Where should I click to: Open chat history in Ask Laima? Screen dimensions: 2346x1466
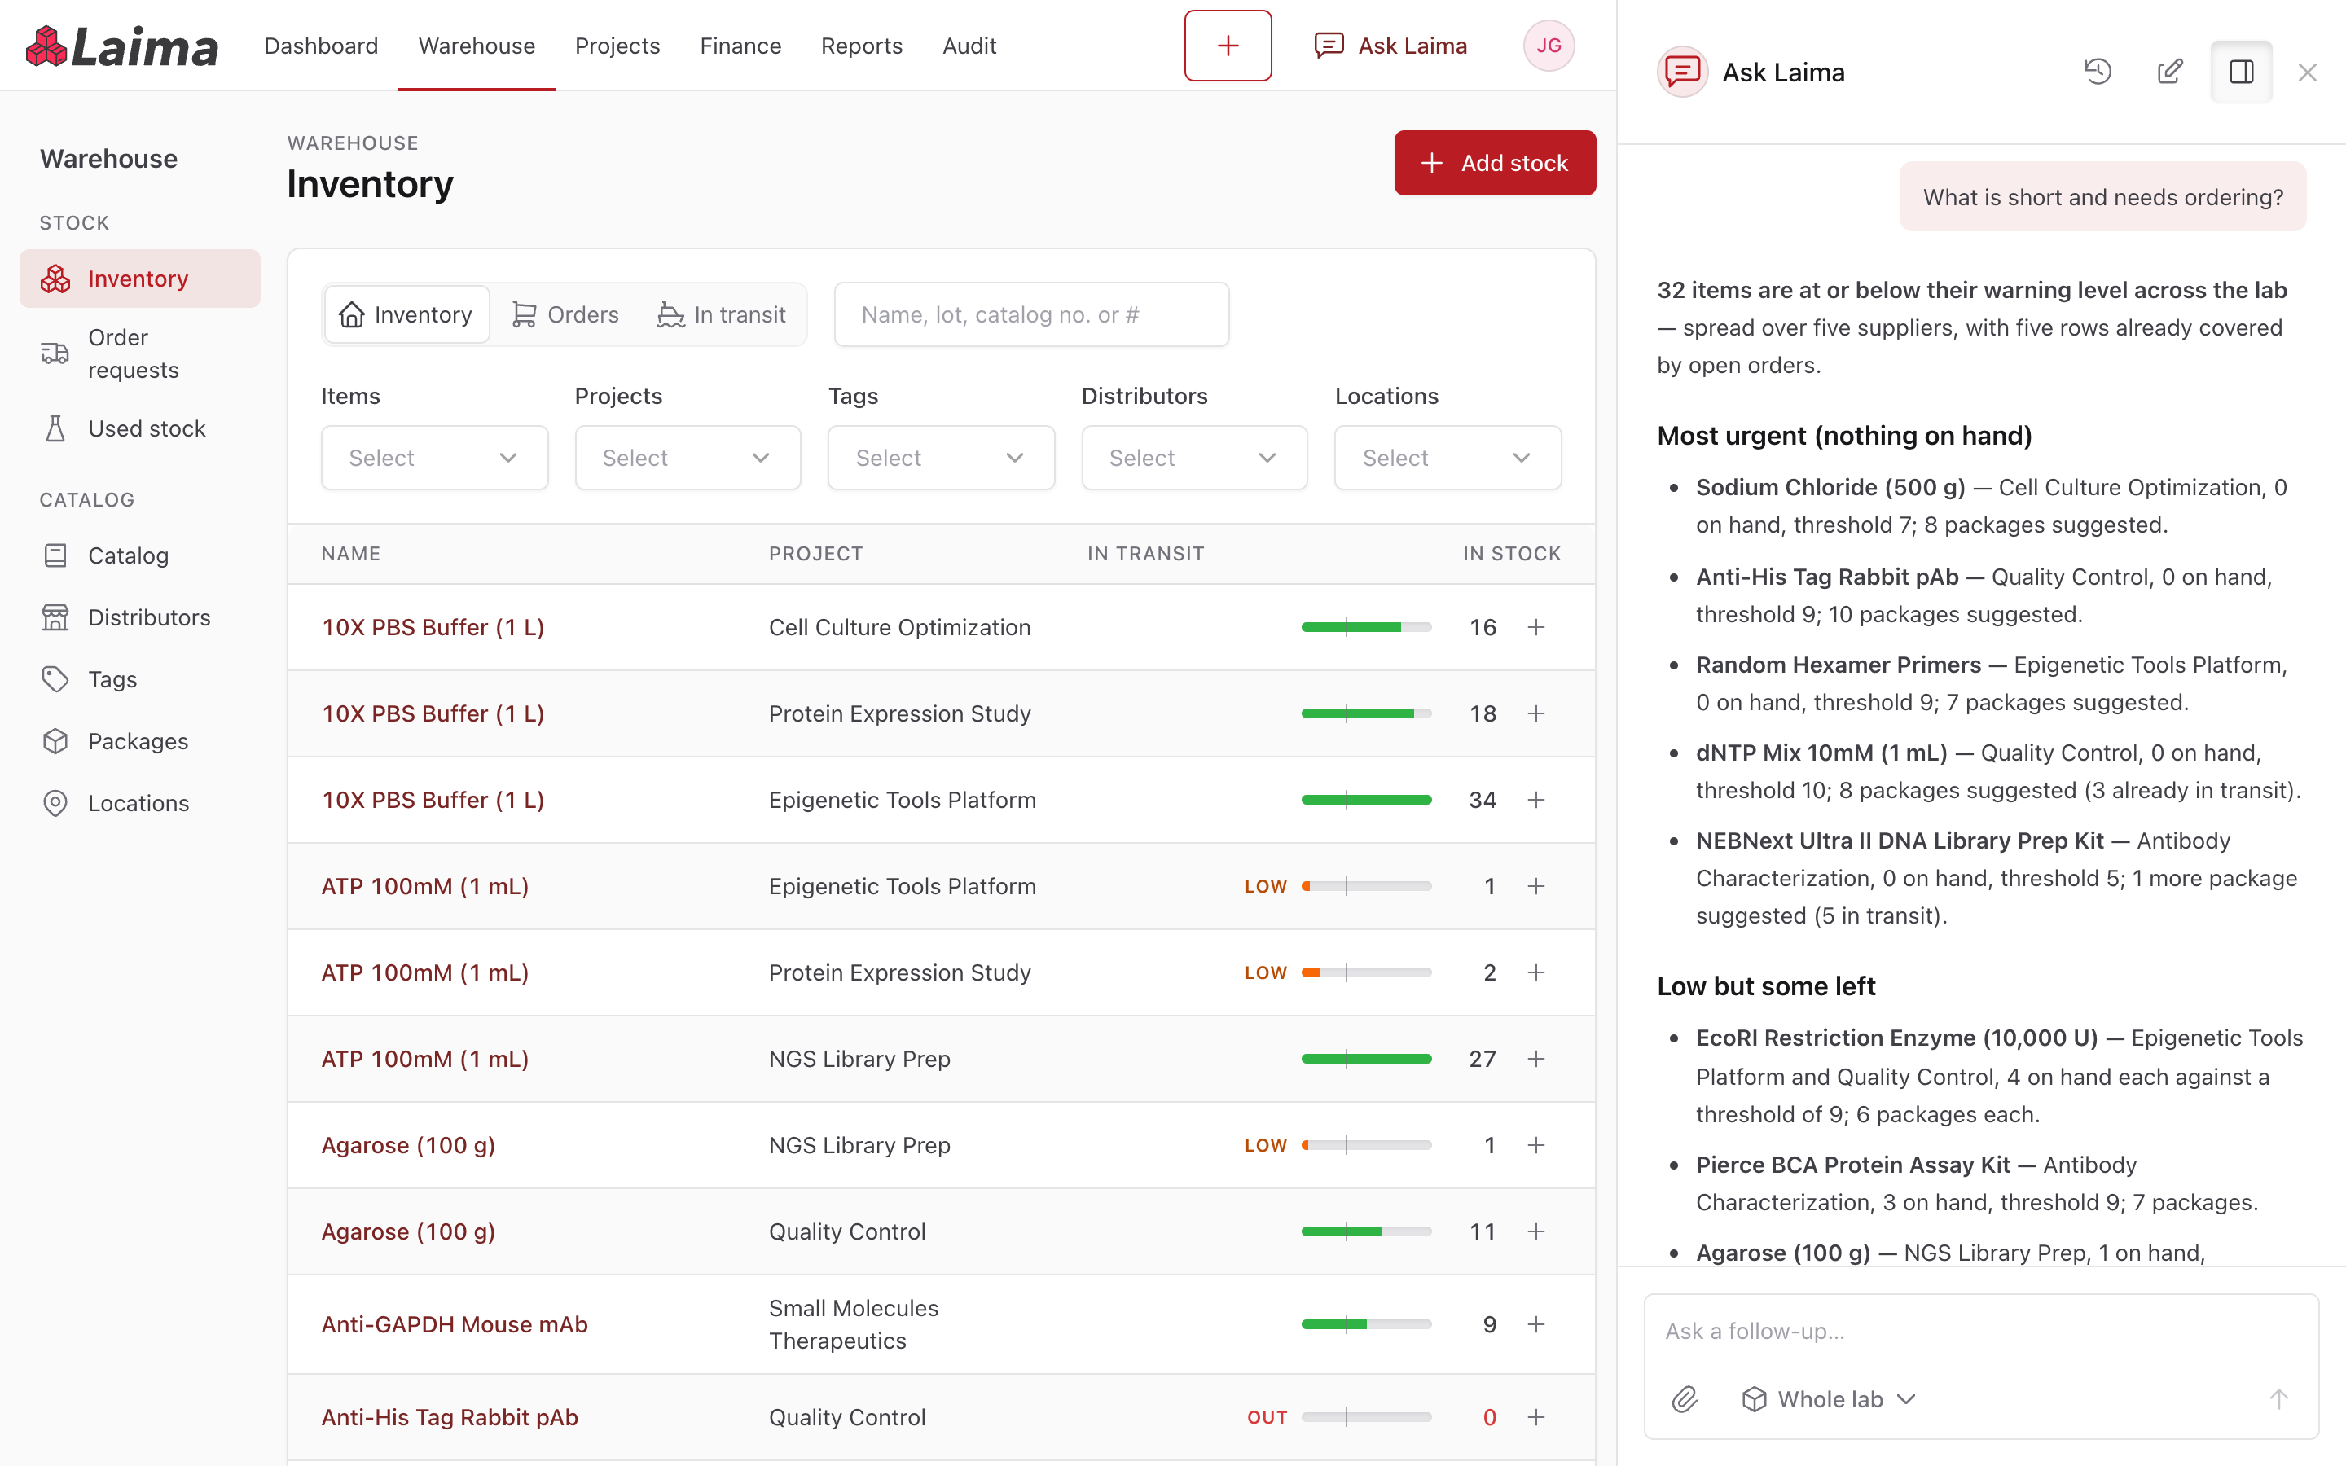2097,72
